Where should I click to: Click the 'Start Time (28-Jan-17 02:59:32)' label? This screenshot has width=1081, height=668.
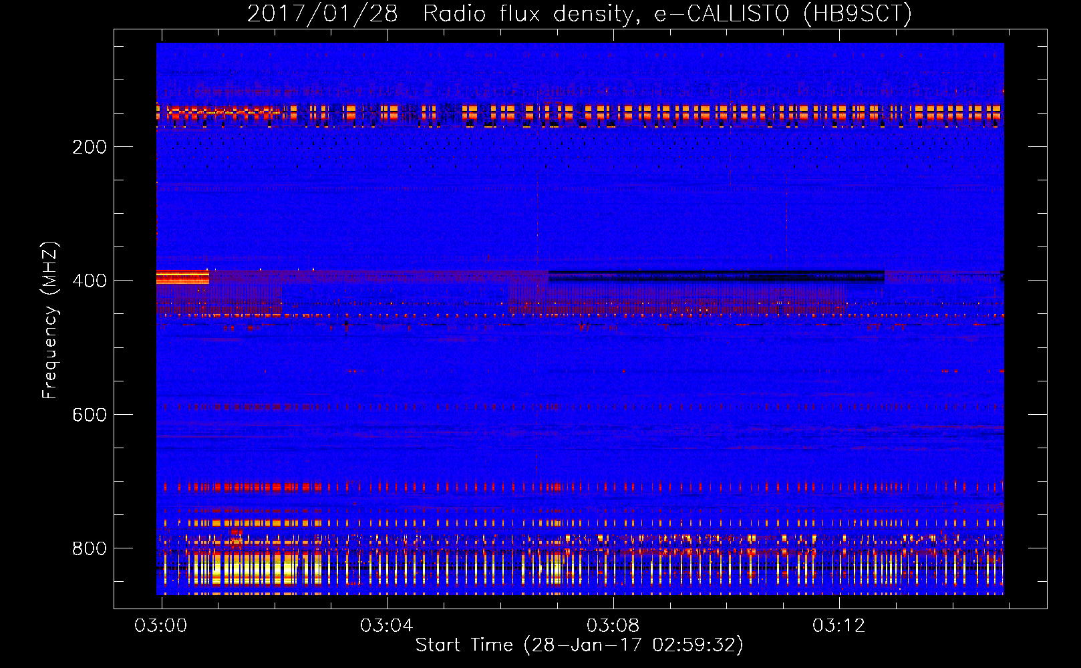[x=579, y=645]
